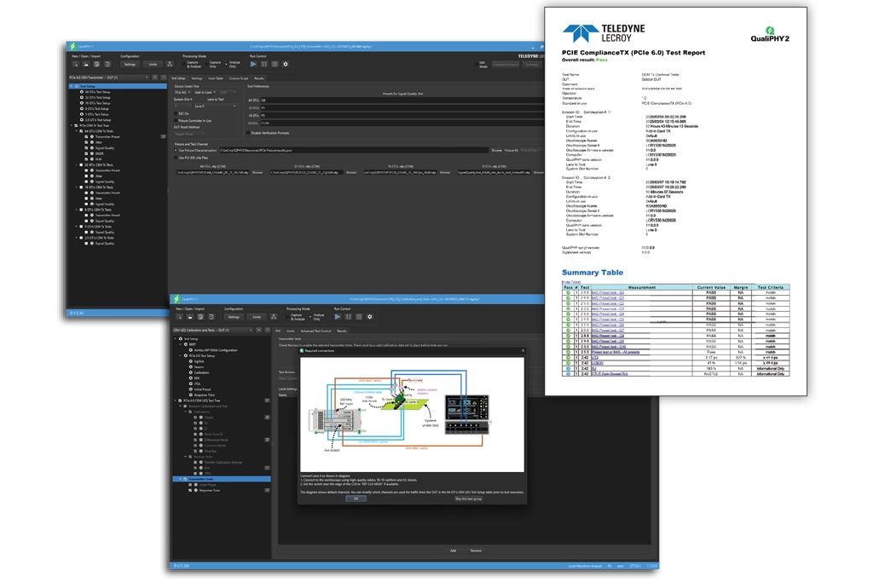This screenshot has width=873, height=582.
Task: Open PCIe 6.0 device dropdown under Device Under Test
Action: click(x=182, y=92)
